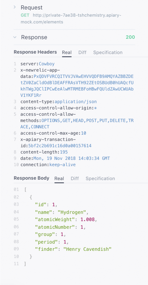Click the atomicWeight 1.008 value
Viewport: 148px width, 285px height.
pyautogui.click(x=87, y=219)
